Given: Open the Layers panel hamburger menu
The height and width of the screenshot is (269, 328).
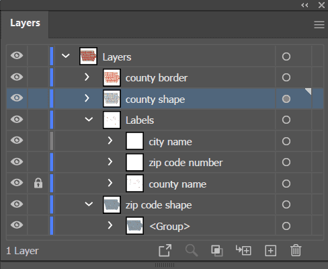Looking at the screenshot, I should click(319, 25).
